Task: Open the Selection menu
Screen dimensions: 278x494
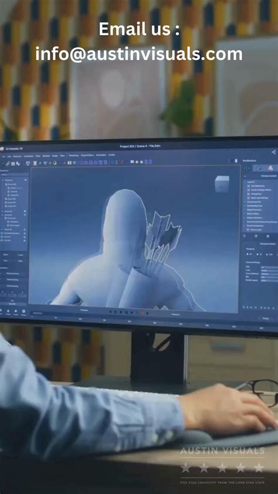Action: (17, 156)
